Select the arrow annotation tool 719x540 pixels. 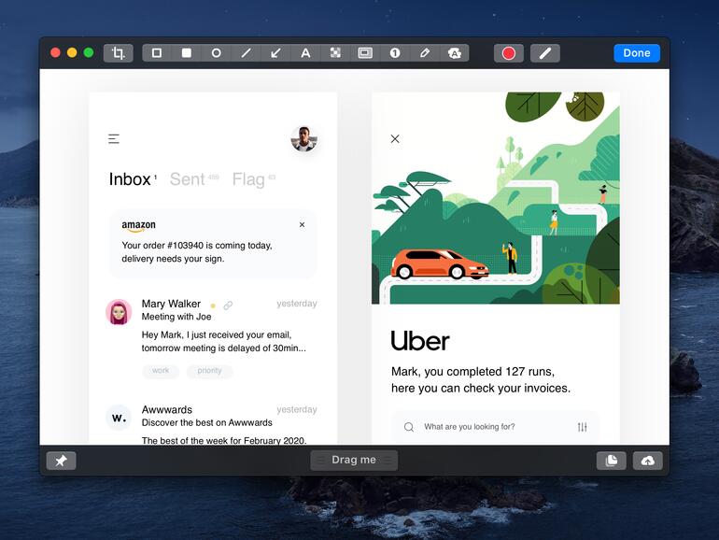click(275, 53)
